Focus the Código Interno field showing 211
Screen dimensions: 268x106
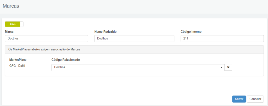pos(222,38)
